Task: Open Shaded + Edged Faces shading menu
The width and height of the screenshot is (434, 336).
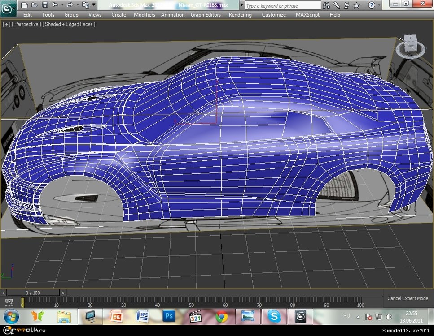Action: pyautogui.click(x=69, y=24)
